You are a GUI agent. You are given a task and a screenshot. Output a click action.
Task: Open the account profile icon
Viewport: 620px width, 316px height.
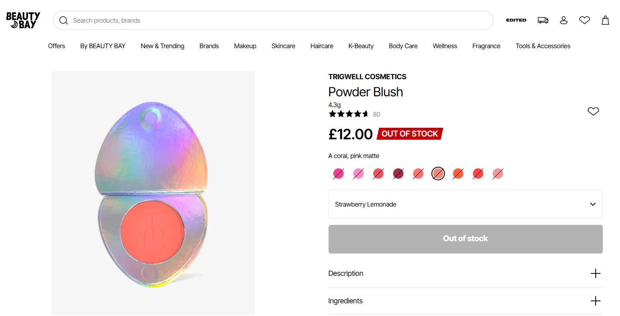[x=563, y=20]
